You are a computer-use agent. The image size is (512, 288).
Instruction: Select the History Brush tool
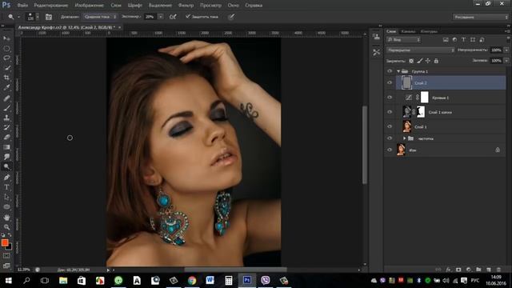coord(6,127)
